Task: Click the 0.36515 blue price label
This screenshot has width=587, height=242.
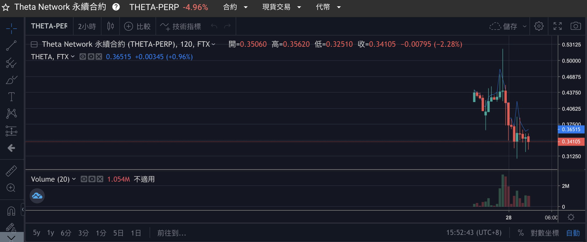Action: [x=571, y=129]
